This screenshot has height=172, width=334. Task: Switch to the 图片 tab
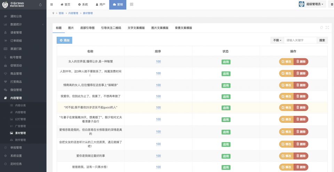71,28
